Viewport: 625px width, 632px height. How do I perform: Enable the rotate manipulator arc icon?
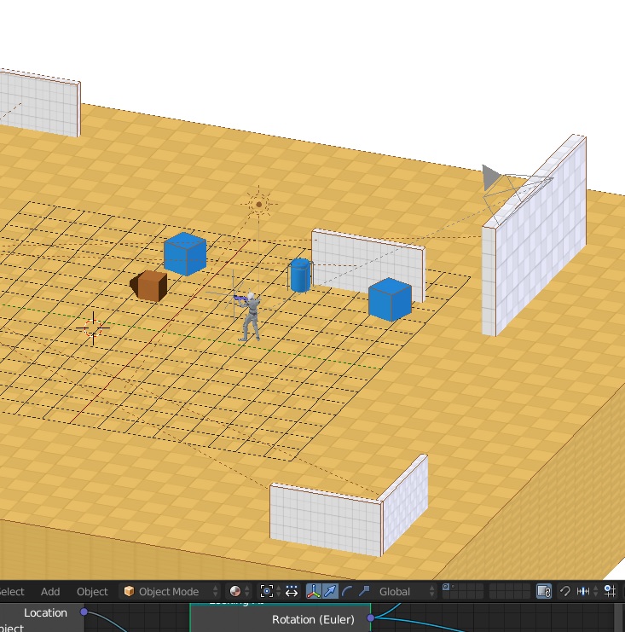click(346, 591)
